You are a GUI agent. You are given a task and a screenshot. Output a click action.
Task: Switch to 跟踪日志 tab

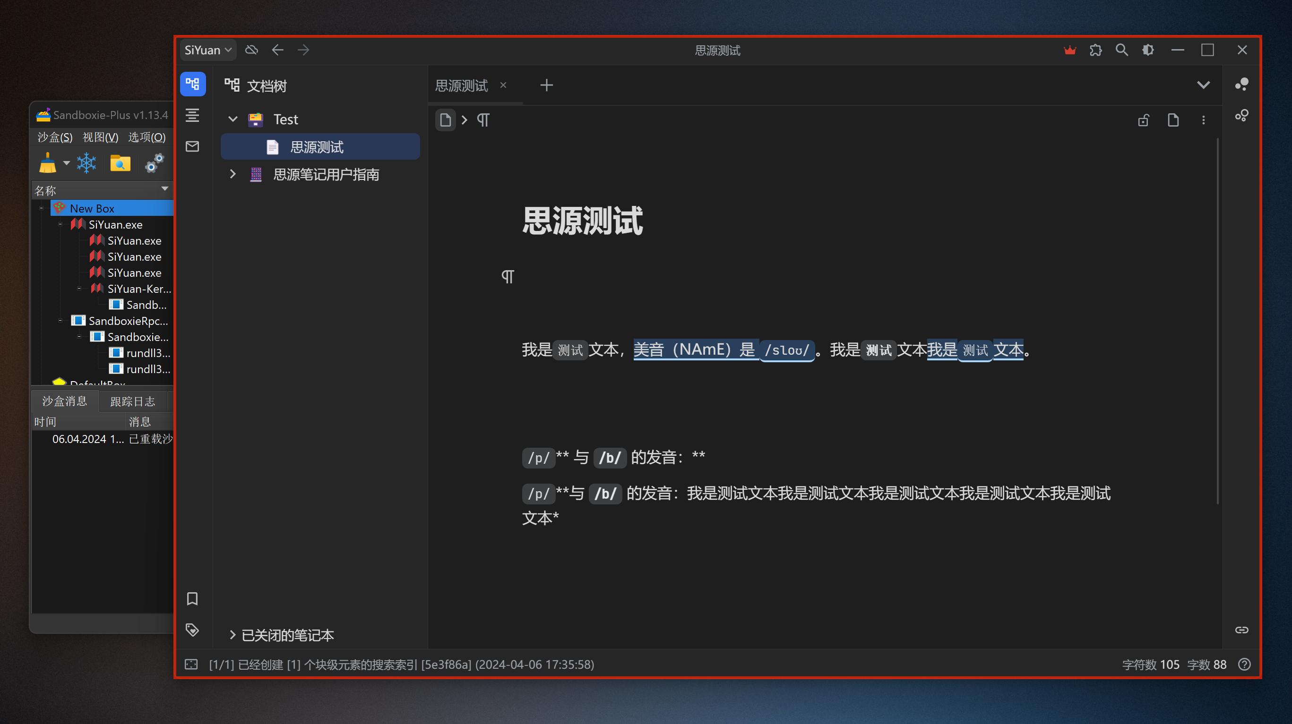coord(132,401)
